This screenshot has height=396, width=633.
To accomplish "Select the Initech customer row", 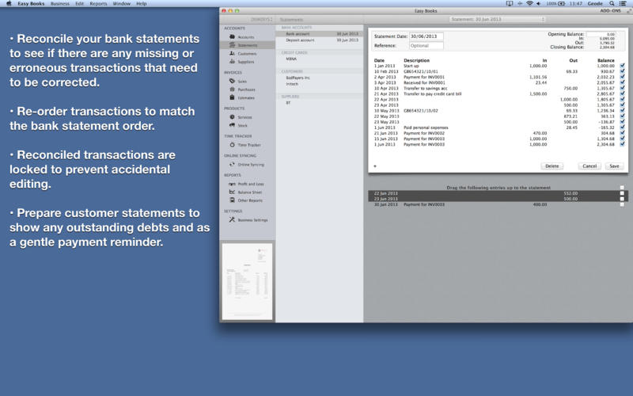I will pyautogui.click(x=320, y=84).
